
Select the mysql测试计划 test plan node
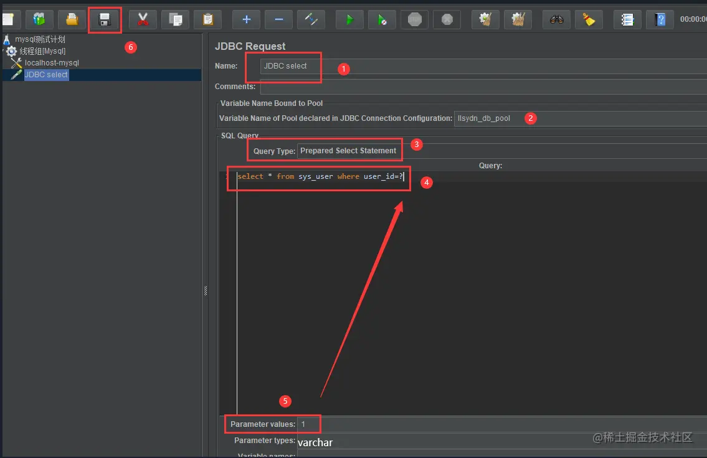(40, 39)
